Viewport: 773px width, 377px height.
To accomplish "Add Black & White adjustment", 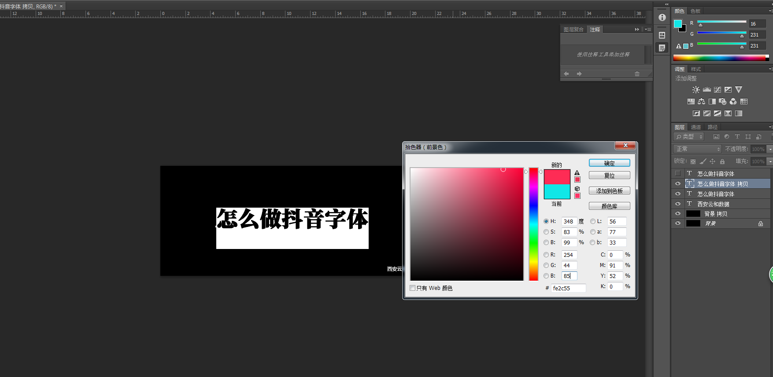I will [x=712, y=101].
